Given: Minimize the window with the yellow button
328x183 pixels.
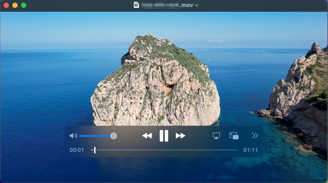Looking at the screenshot, I should [x=15, y=5].
